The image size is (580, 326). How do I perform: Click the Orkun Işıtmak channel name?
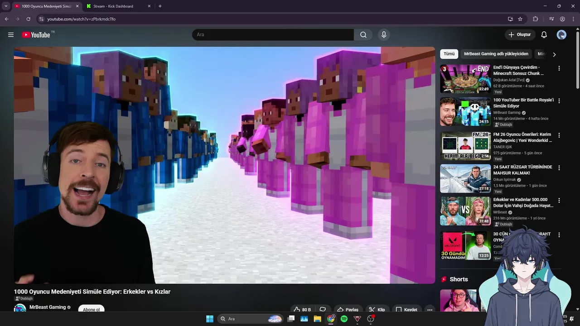coord(505,180)
